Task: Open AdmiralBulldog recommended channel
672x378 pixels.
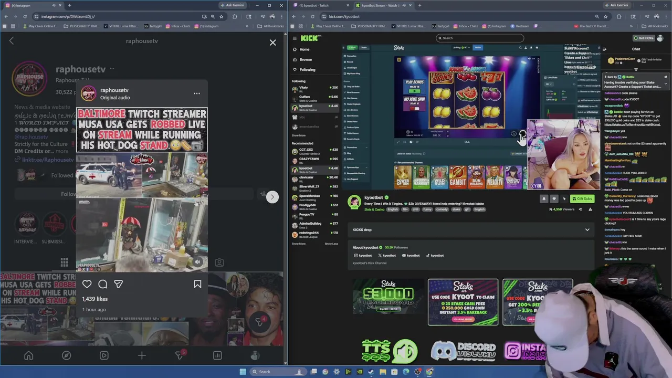Action: coord(315,225)
